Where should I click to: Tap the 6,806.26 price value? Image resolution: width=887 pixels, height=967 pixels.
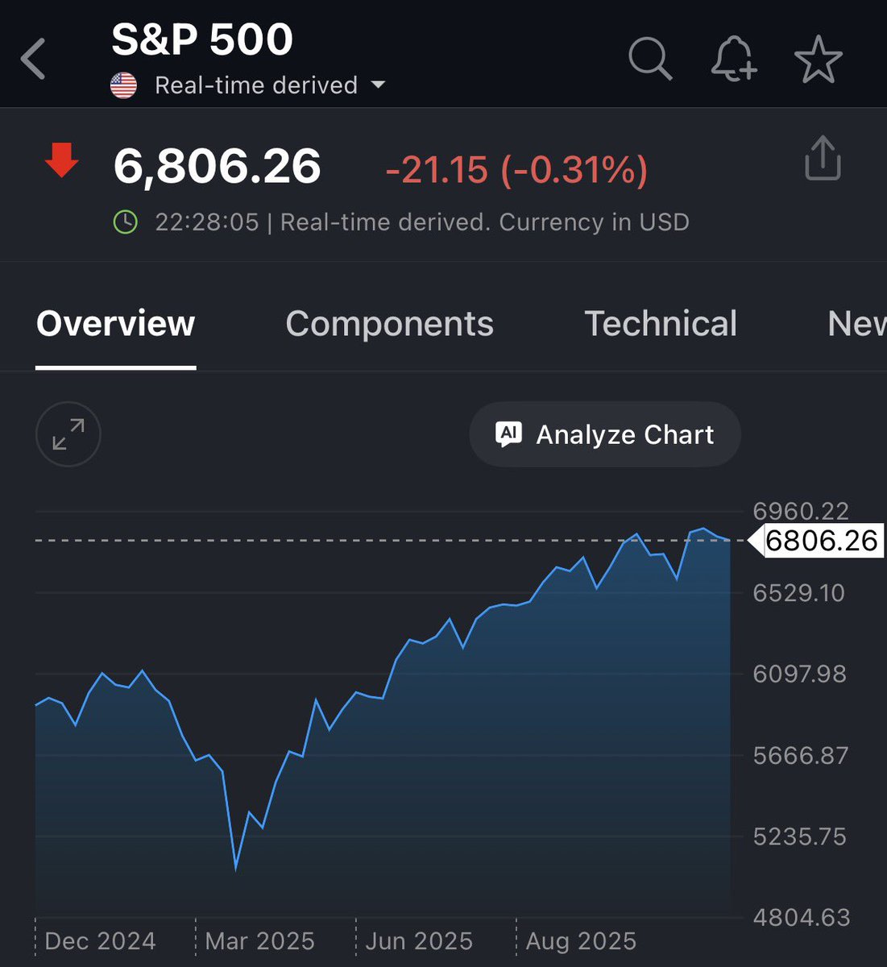[217, 167]
